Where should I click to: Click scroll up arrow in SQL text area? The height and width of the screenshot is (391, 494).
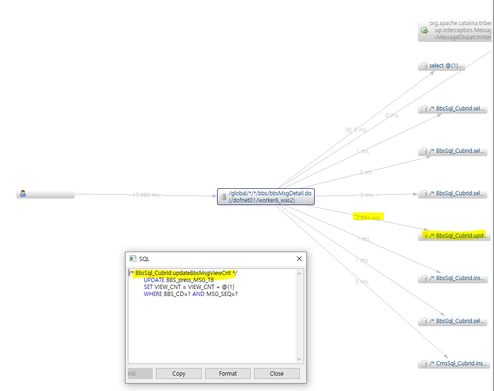pos(299,274)
